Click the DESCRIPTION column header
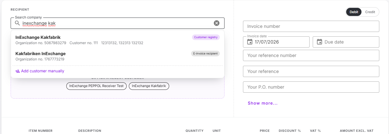 coord(90,131)
